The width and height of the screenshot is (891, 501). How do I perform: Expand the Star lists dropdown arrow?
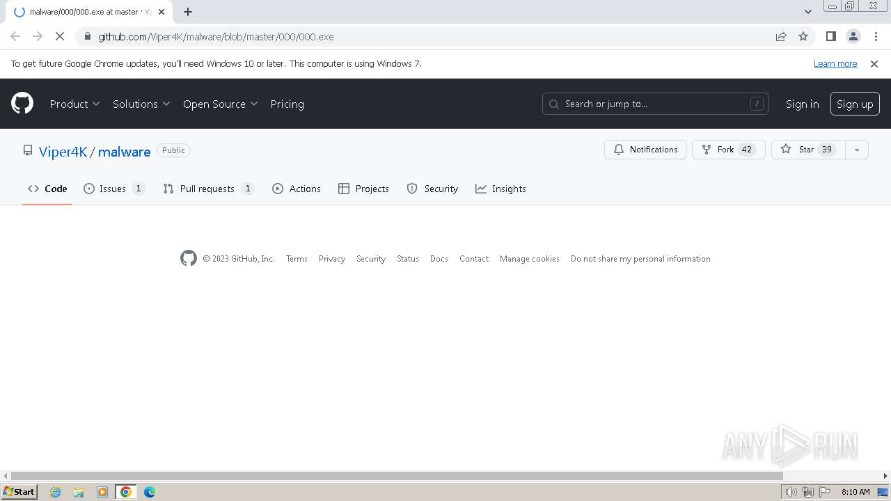[857, 150]
